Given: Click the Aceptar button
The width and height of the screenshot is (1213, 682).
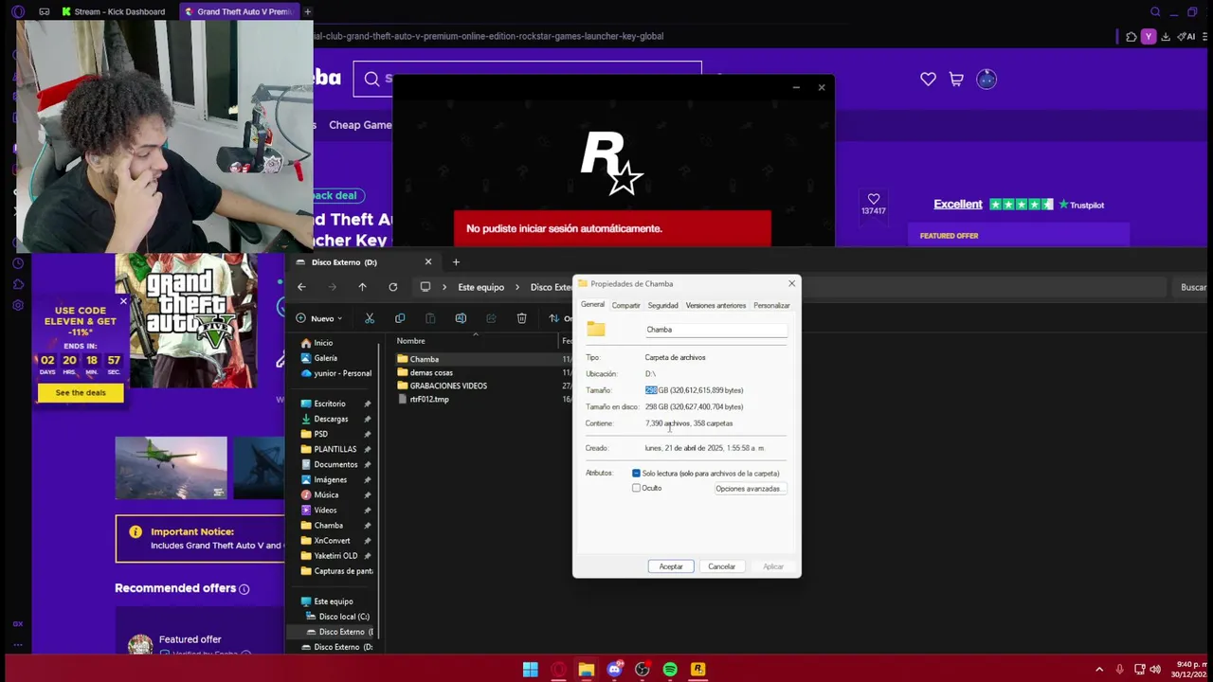Looking at the screenshot, I should coord(671,566).
